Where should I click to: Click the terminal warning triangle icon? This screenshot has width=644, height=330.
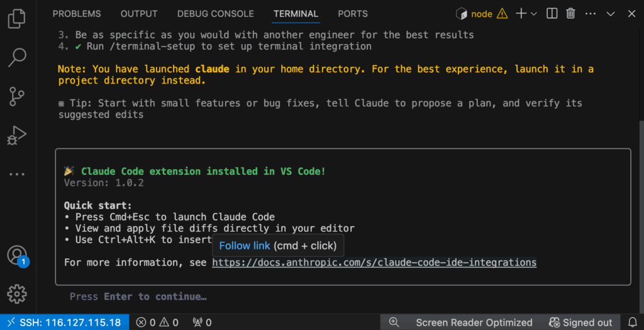[x=502, y=14]
